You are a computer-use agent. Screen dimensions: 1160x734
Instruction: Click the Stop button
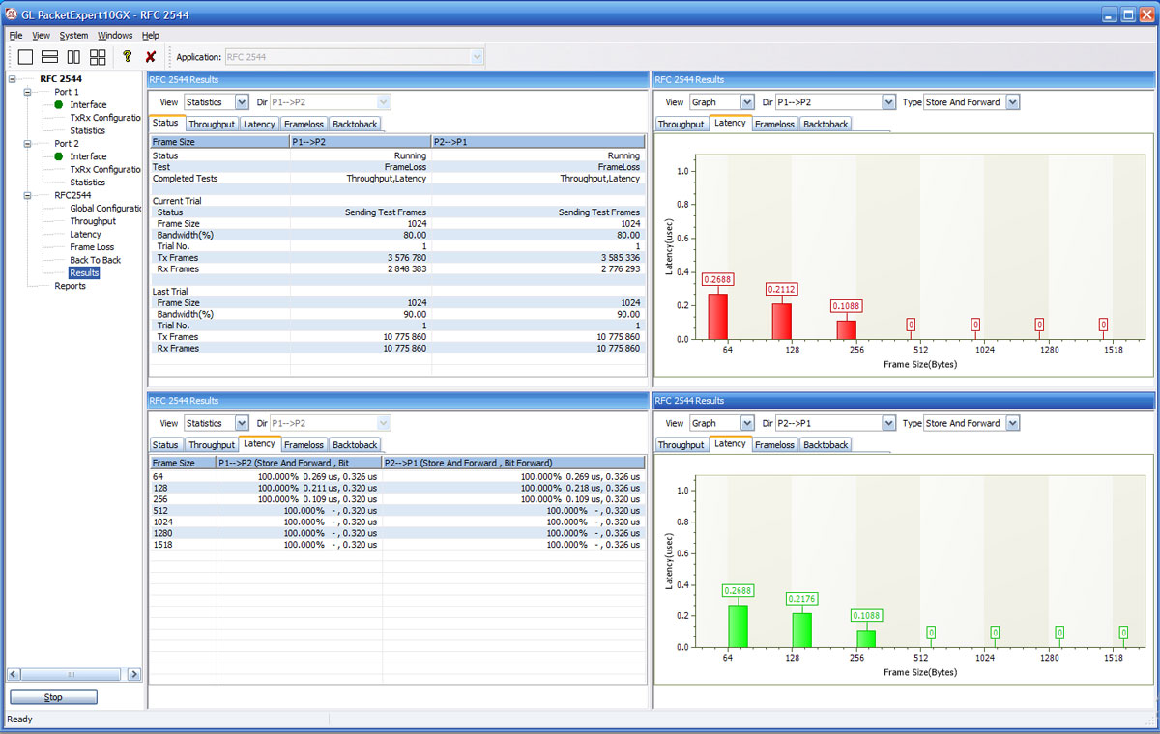(53, 697)
